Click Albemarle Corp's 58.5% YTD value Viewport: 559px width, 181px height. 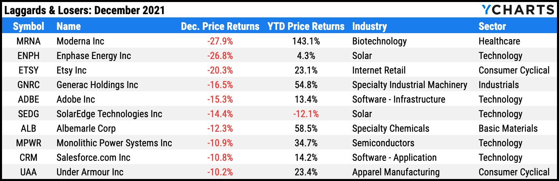coord(306,128)
